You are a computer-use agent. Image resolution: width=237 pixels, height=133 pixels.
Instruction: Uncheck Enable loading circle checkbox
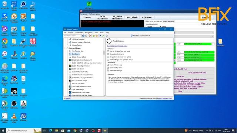pos(108,68)
